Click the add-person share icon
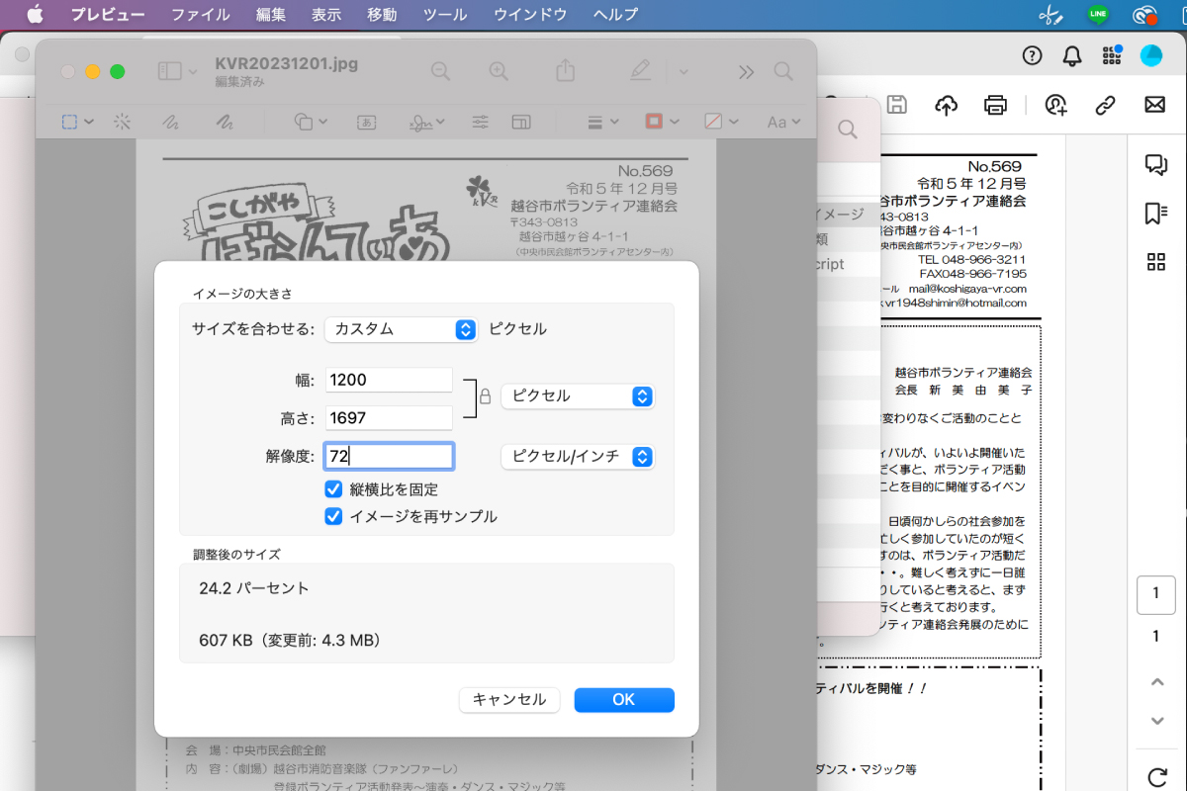The height and width of the screenshot is (791, 1187). click(1056, 105)
